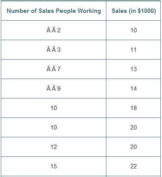This screenshot has height=177, width=162.
Task: Click the sales 20 cell beside second 10
Action: click(x=134, y=128)
